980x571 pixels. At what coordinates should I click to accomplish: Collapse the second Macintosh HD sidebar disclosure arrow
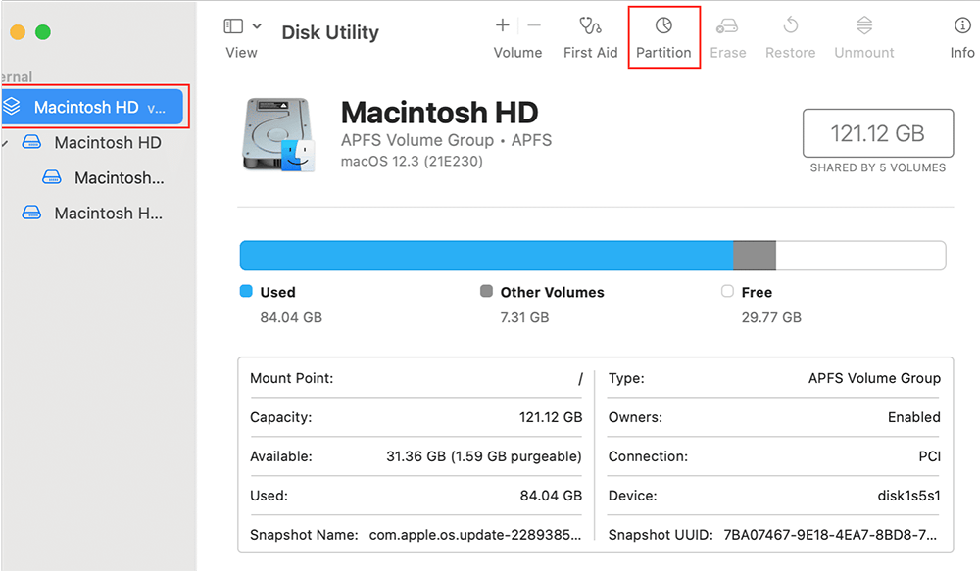point(5,143)
